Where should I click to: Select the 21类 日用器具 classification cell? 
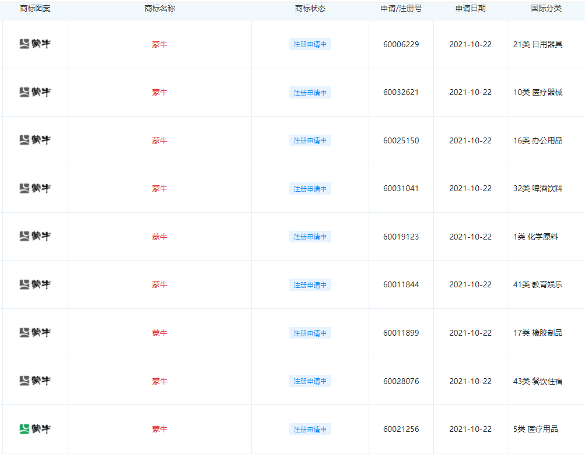(538, 44)
